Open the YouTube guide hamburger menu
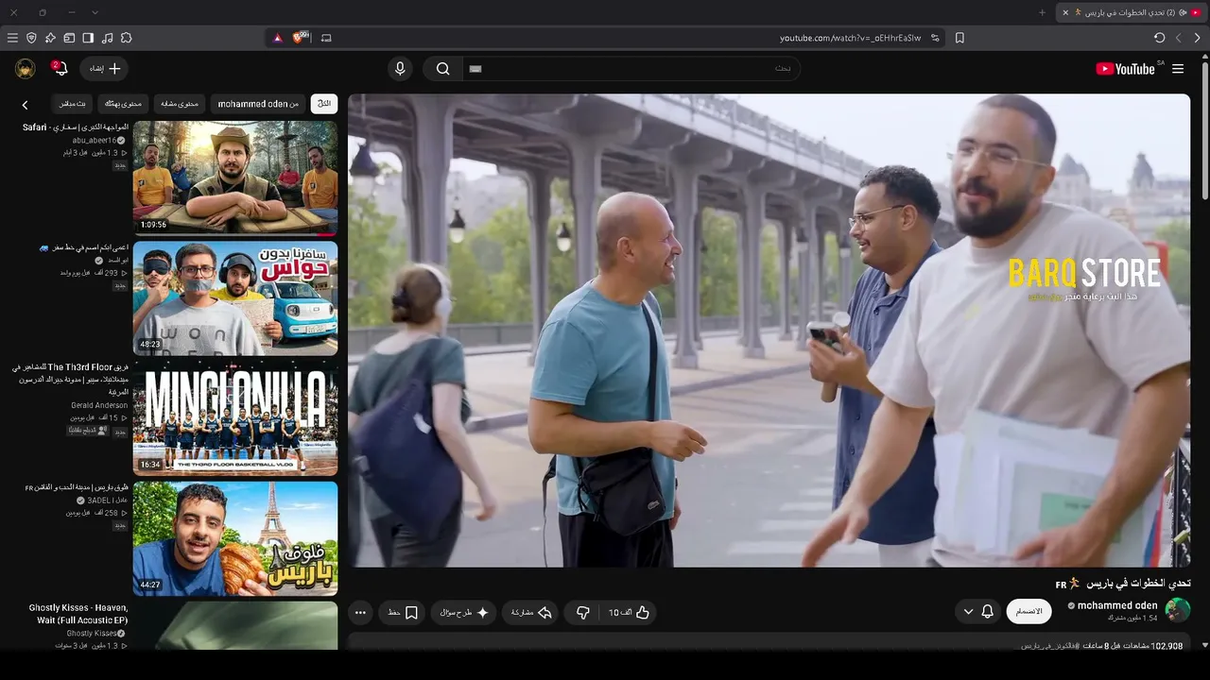Screen dimensions: 1210x680 1178,69
